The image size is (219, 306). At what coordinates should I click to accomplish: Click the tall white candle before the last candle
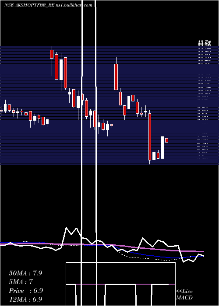162,148
